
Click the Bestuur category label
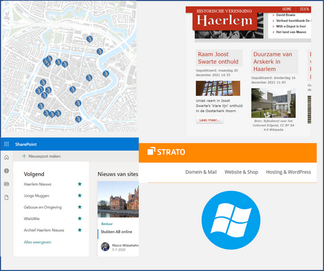107,224
